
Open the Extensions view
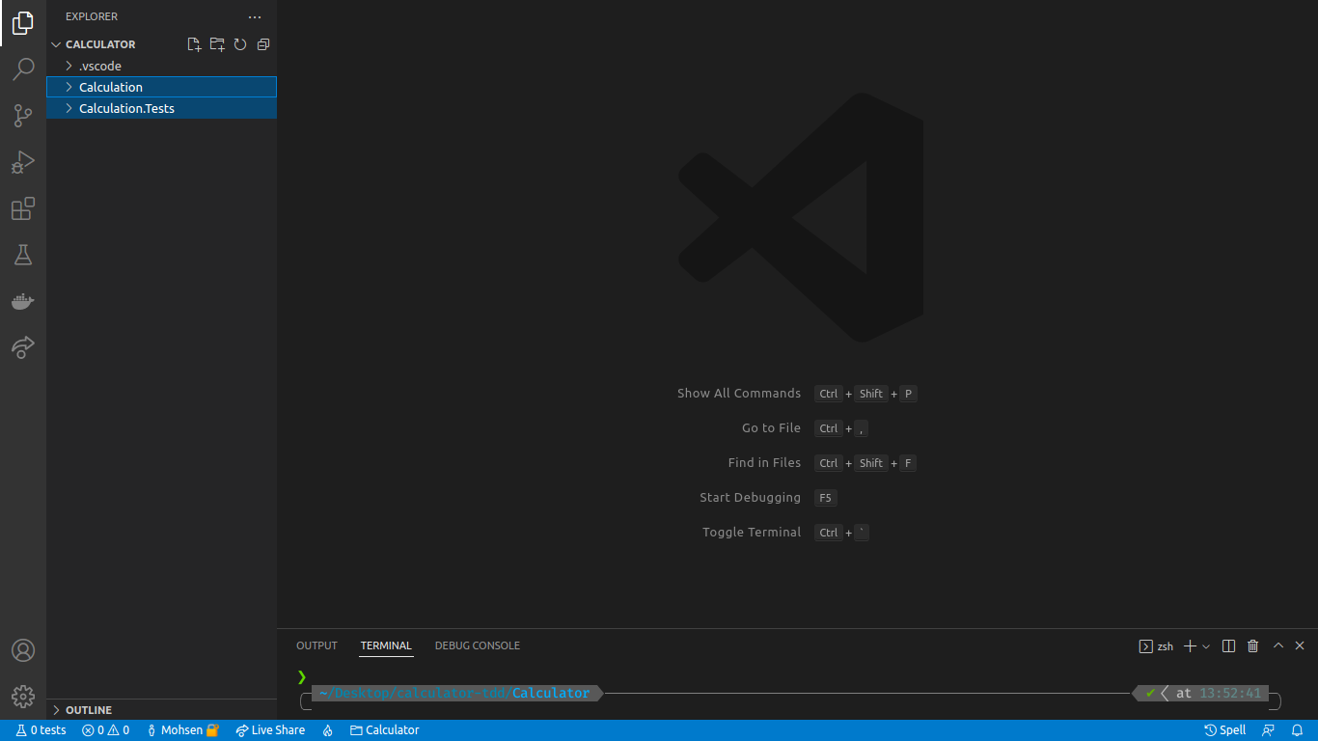point(23,208)
